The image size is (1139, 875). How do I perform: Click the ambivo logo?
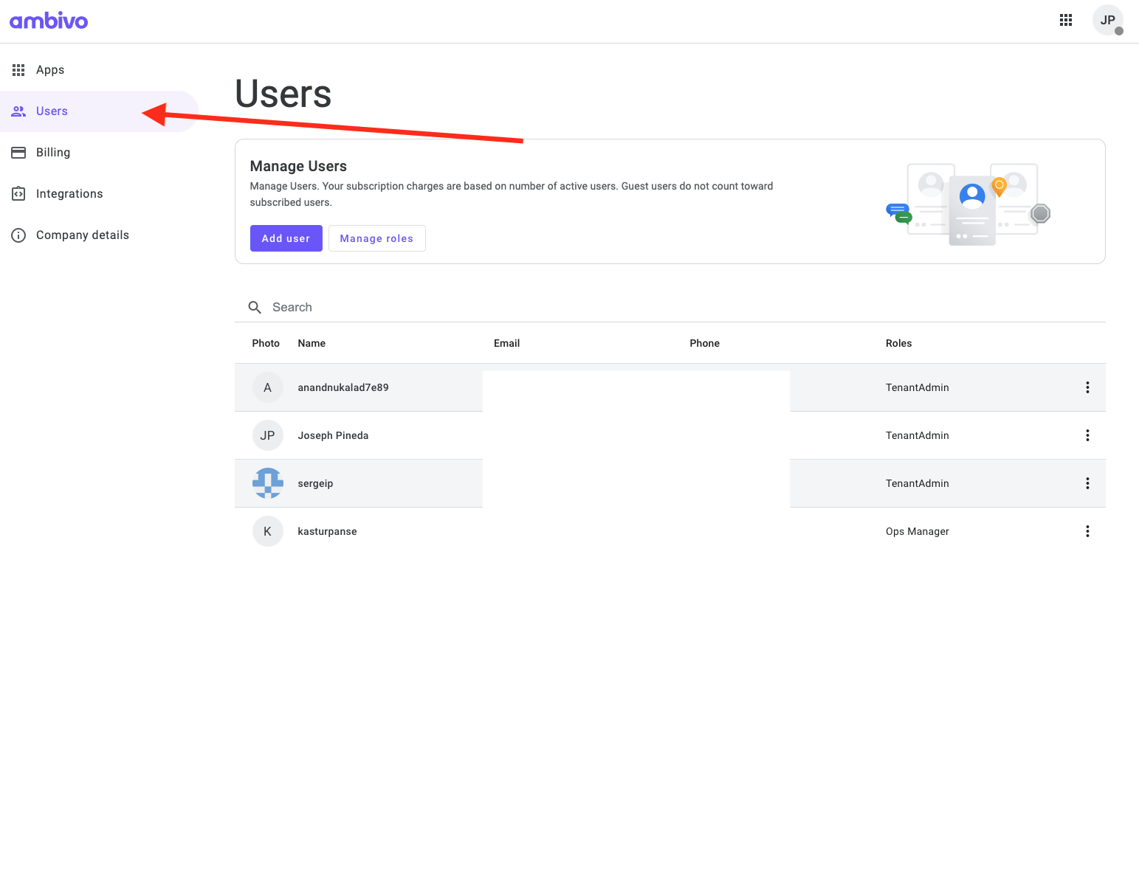click(49, 21)
